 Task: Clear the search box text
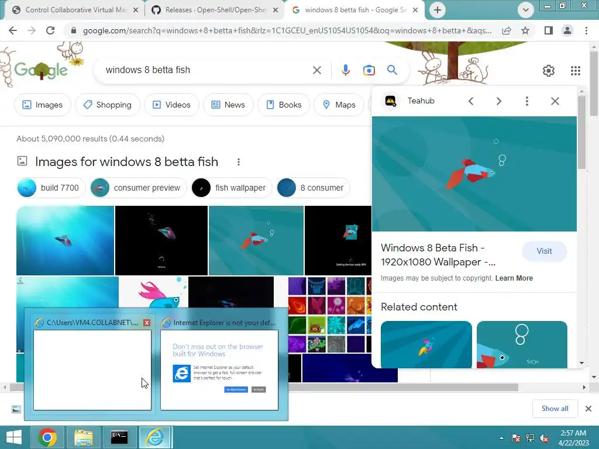pos(316,70)
